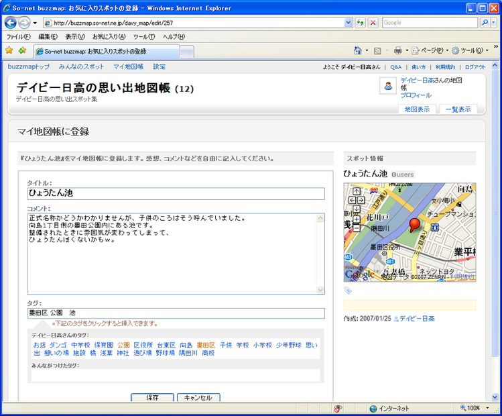Open the ファイル(F) menu
The height and width of the screenshot is (416, 502).
click(18, 37)
